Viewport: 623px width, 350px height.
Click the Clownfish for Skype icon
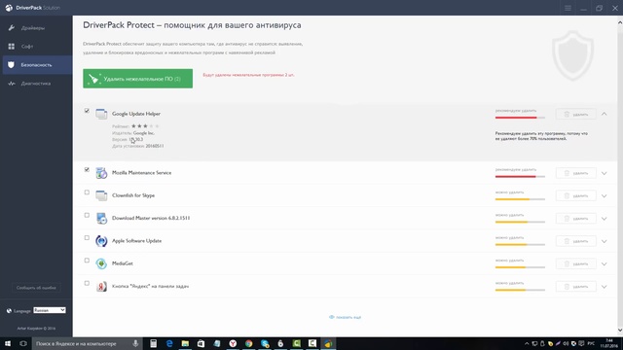click(101, 195)
